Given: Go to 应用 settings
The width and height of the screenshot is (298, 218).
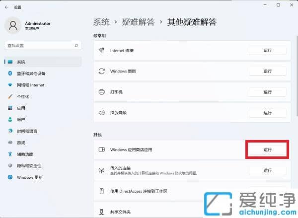Looking at the screenshot, I should 43,108.
